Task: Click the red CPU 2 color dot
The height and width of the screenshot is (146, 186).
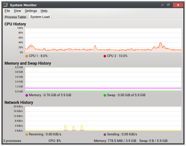Action: tap(105, 56)
